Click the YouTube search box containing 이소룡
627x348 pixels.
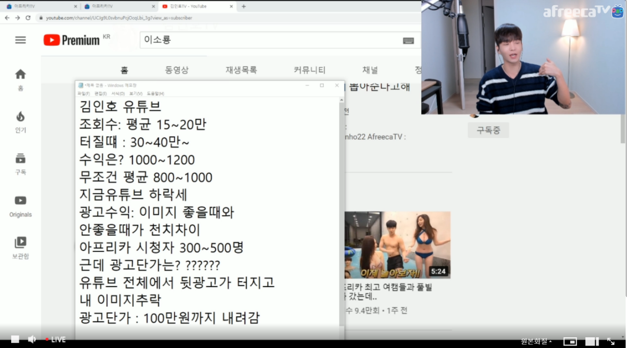coord(280,40)
